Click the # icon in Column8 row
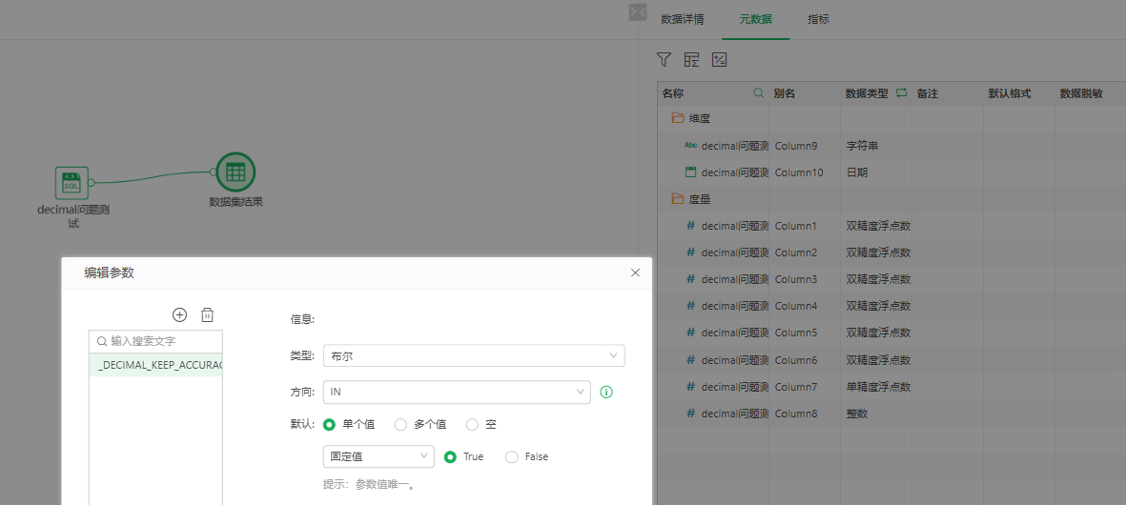The image size is (1126, 505). (691, 414)
